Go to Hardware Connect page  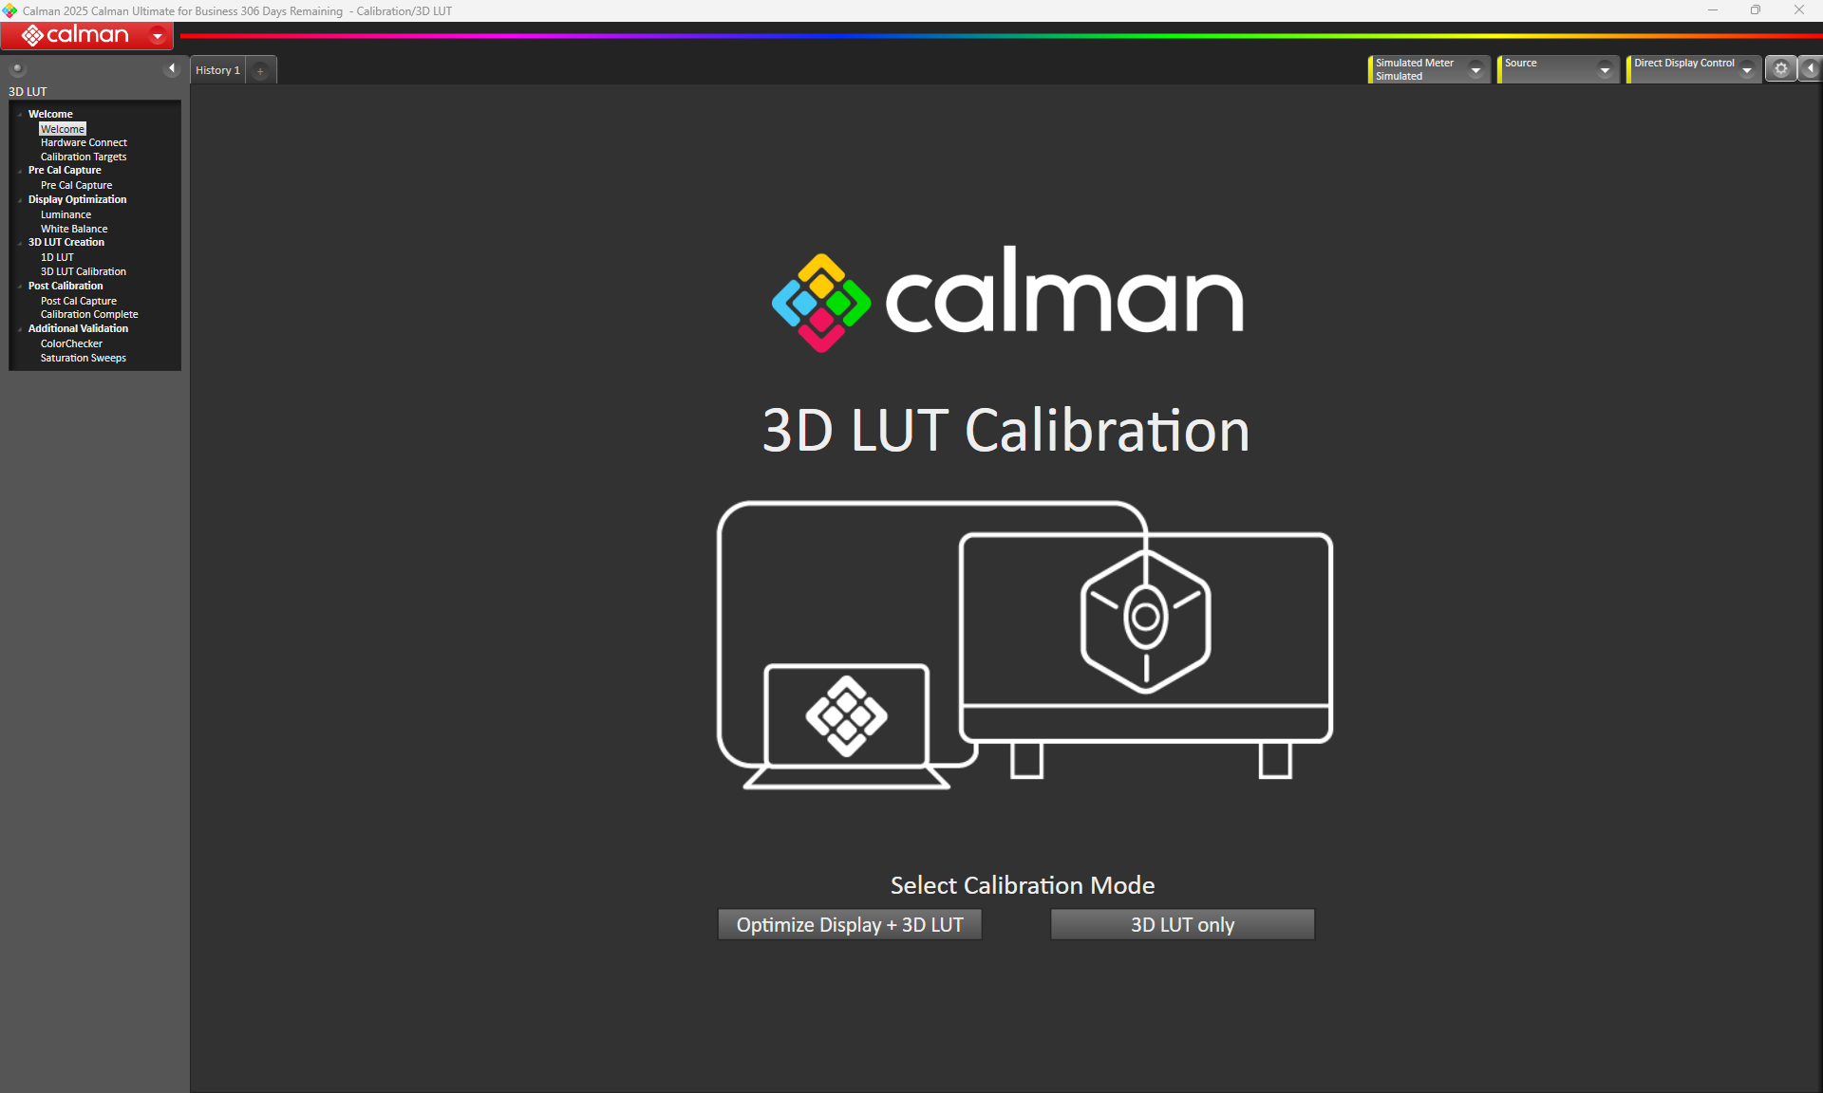coord(84,142)
